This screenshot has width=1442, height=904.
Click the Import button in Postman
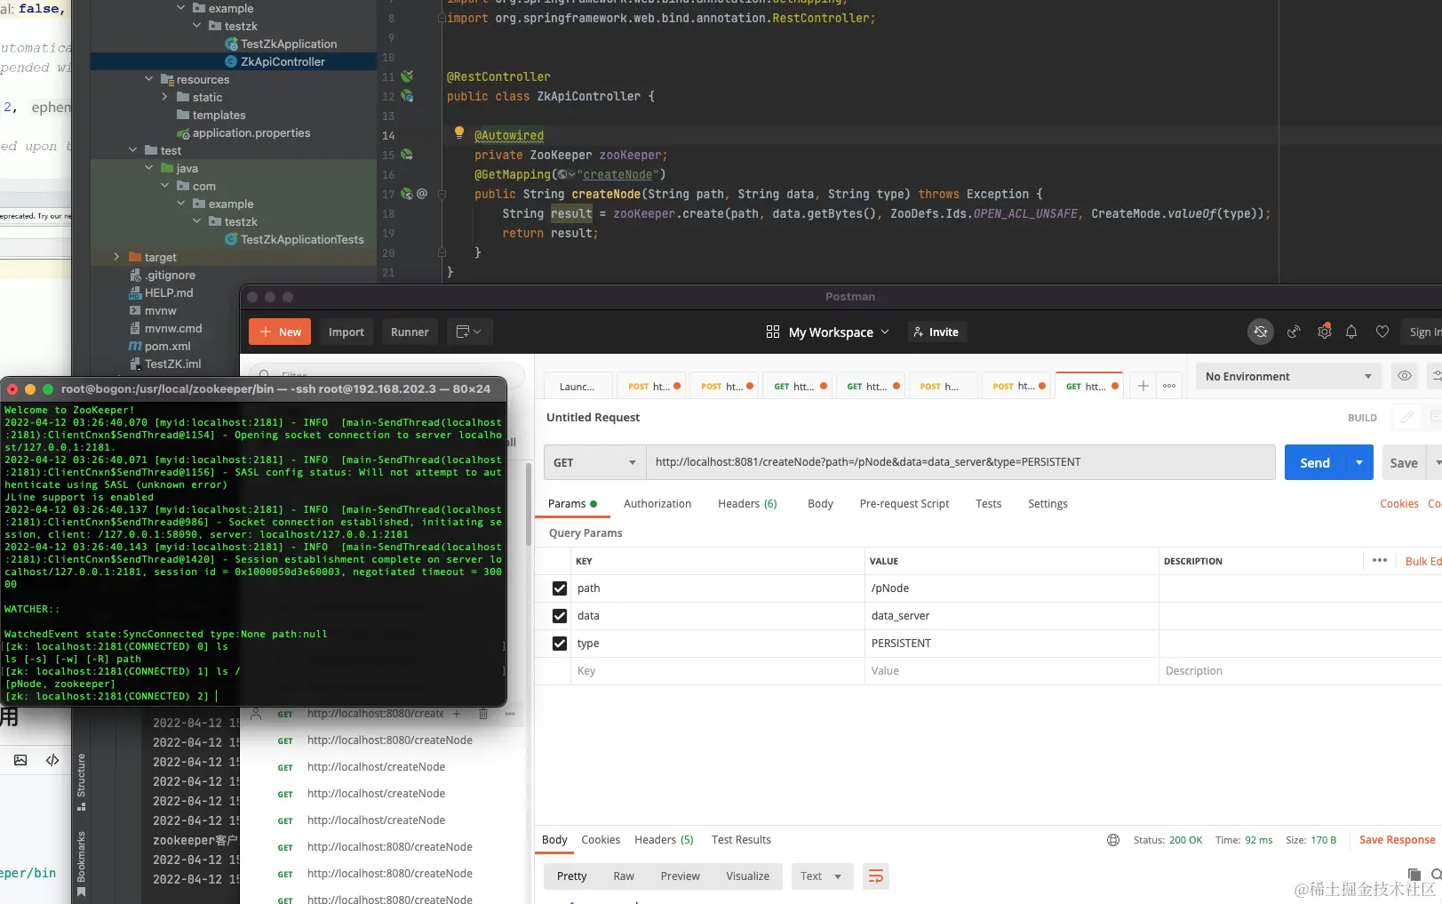tap(347, 332)
